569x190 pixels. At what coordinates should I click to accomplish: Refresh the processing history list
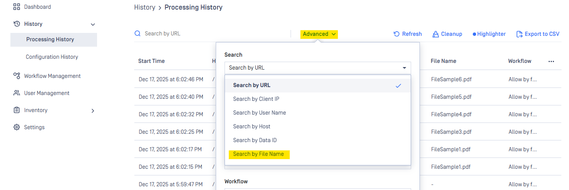407,34
